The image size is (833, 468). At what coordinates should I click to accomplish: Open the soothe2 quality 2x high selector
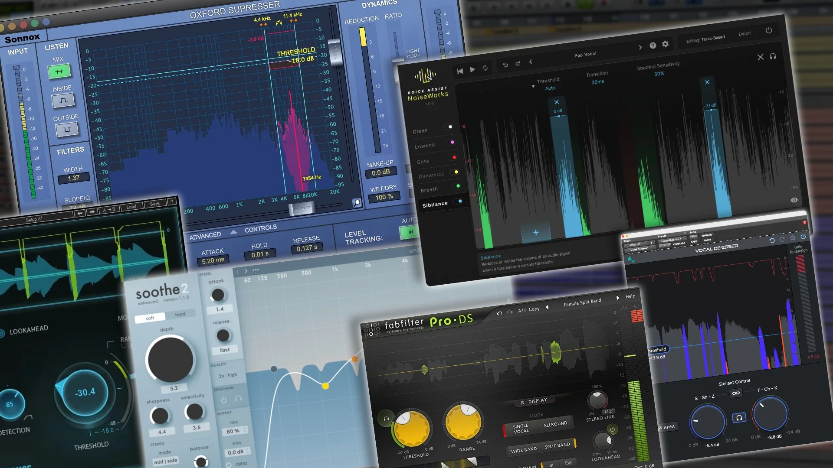click(x=228, y=375)
